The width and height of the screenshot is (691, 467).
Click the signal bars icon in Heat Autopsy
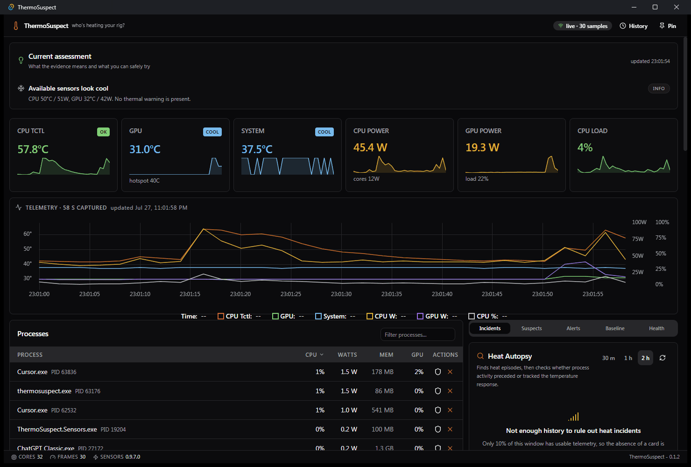click(573, 417)
